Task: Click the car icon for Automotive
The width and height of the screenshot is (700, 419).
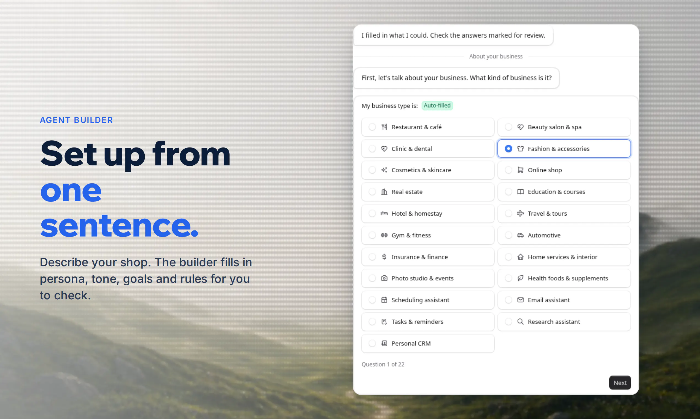Action: pyautogui.click(x=520, y=235)
